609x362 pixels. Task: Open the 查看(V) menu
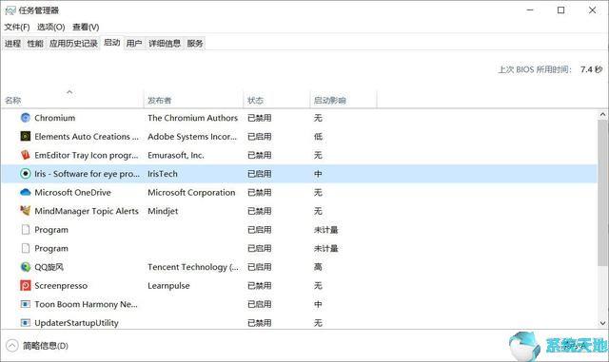pyautogui.click(x=86, y=27)
